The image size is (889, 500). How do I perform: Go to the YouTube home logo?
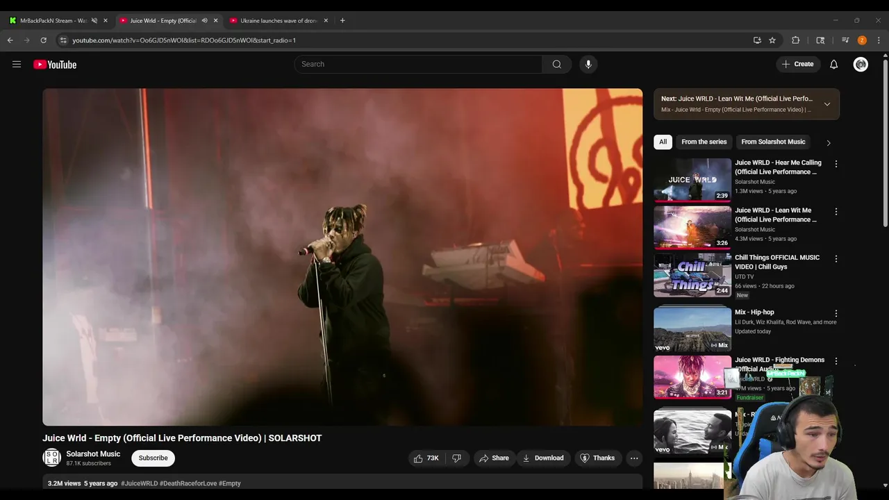[x=55, y=65]
